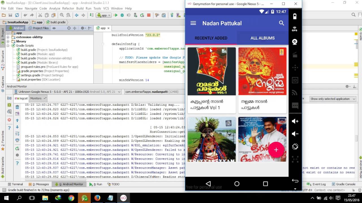
Task: Expand the extension-okhttp module node
Action: pos(8,37)
